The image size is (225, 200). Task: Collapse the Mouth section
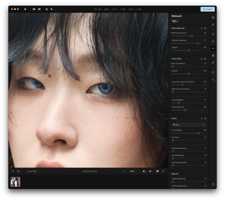pyautogui.click(x=170, y=174)
